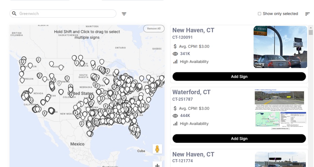Click New Haven availability bar chart icon

point(175,62)
